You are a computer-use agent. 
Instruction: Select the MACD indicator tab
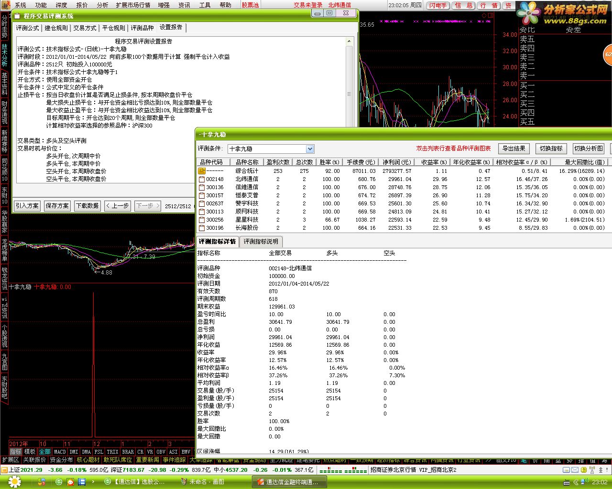[60, 451]
